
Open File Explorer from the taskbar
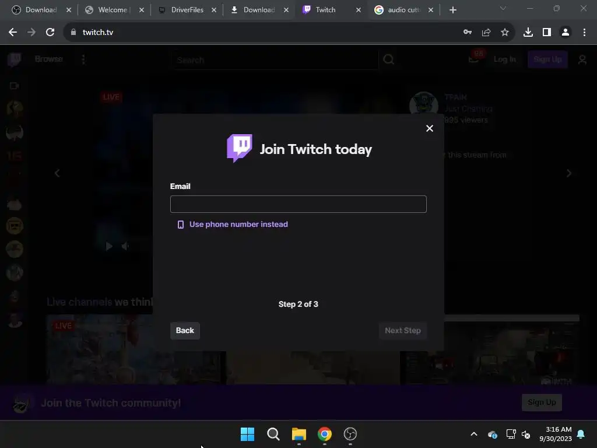pyautogui.click(x=299, y=434)
